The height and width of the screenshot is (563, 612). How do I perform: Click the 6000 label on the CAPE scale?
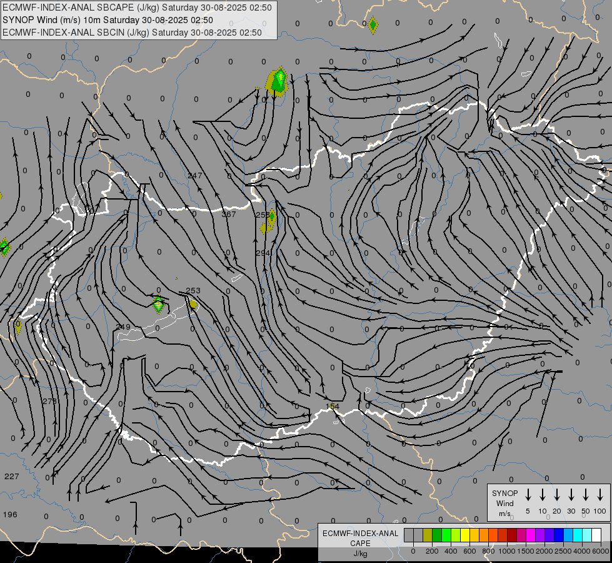pyautogui.click(x=601, y=551)
